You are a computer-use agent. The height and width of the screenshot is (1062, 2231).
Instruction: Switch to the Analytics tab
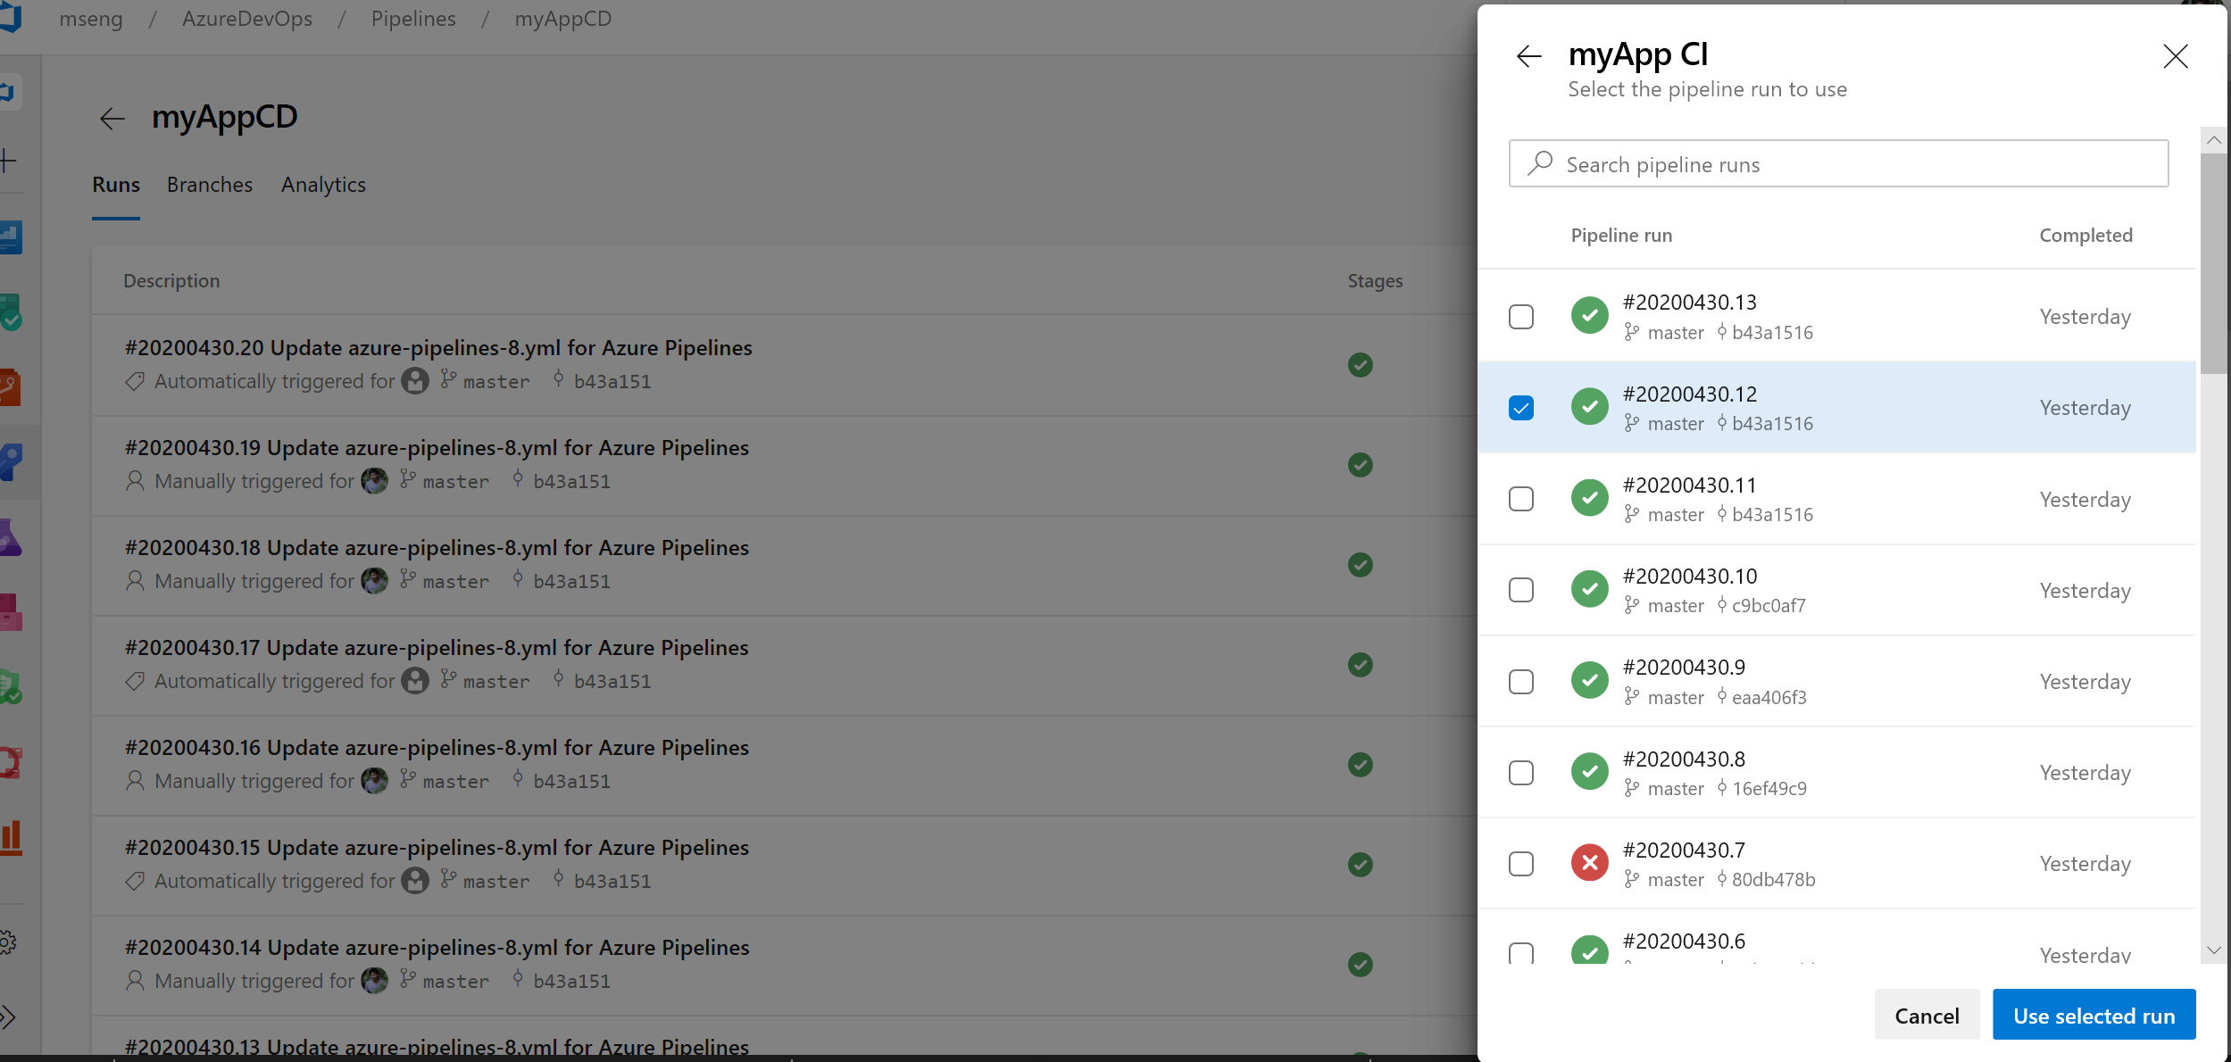point(321,184)
